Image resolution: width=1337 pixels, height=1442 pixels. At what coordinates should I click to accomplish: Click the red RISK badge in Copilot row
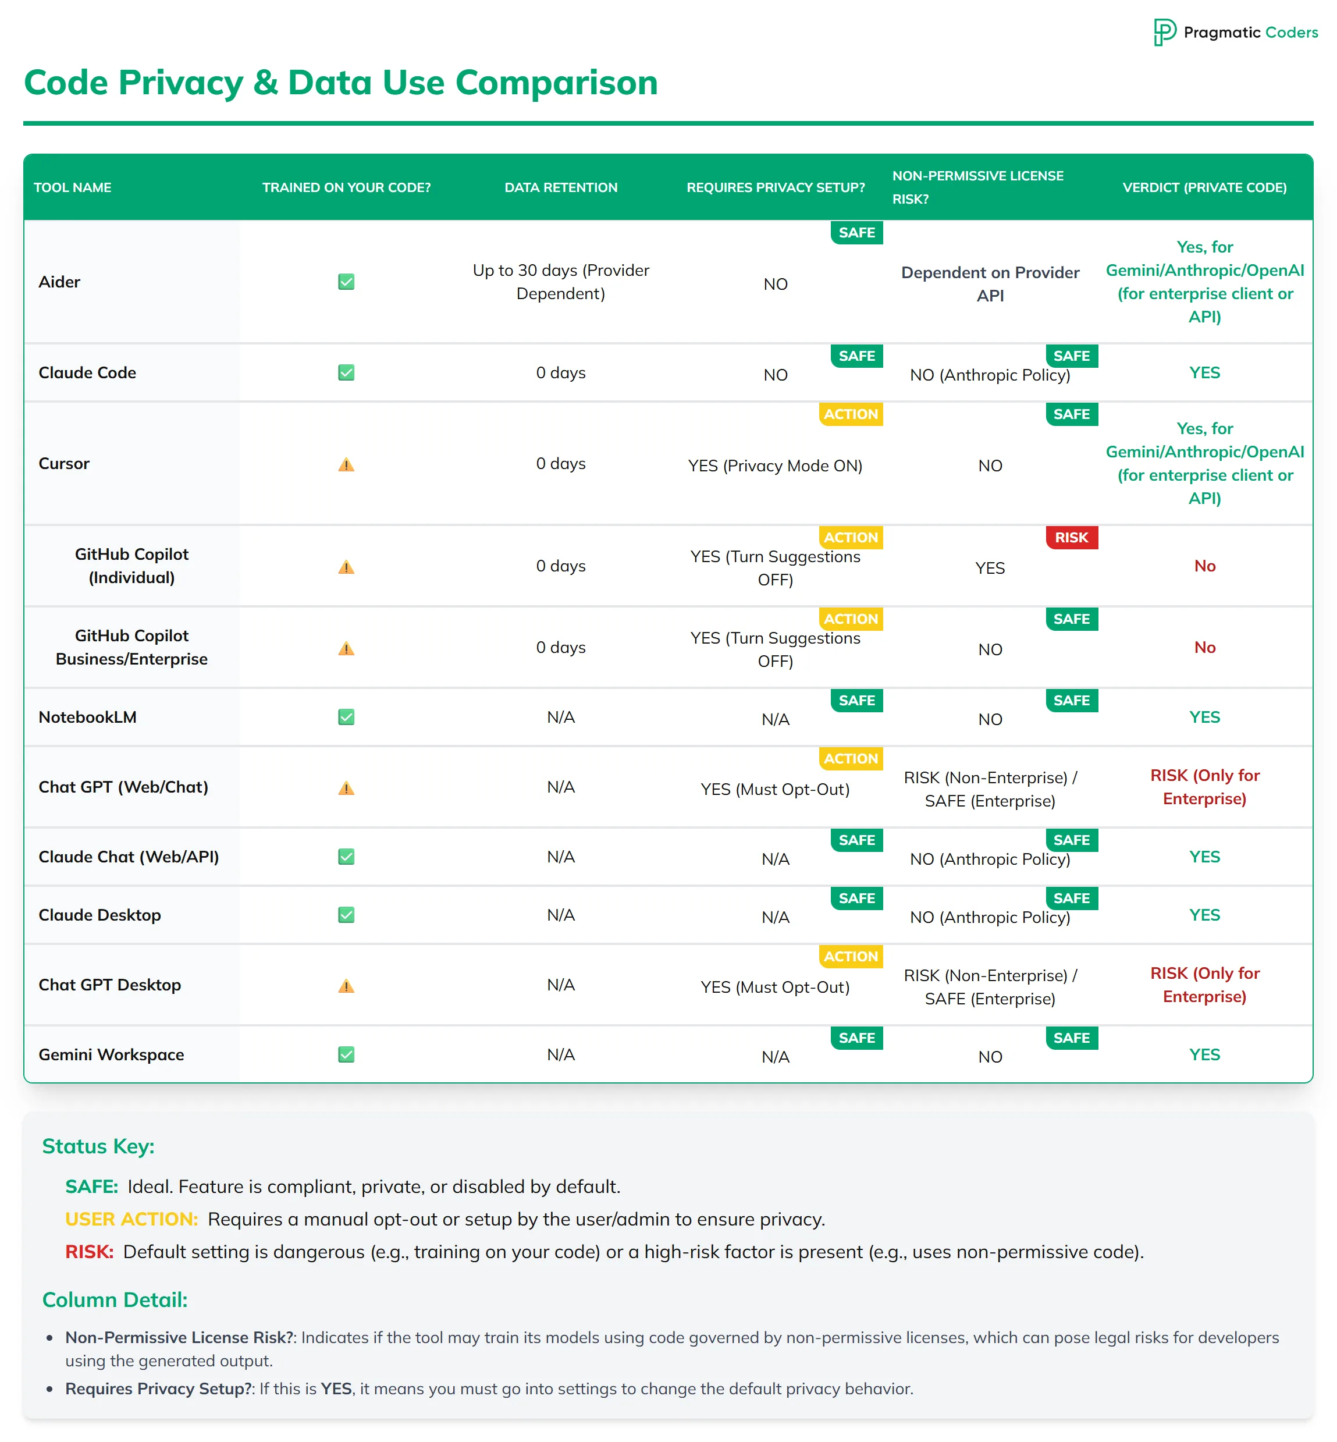point(1071,538)
